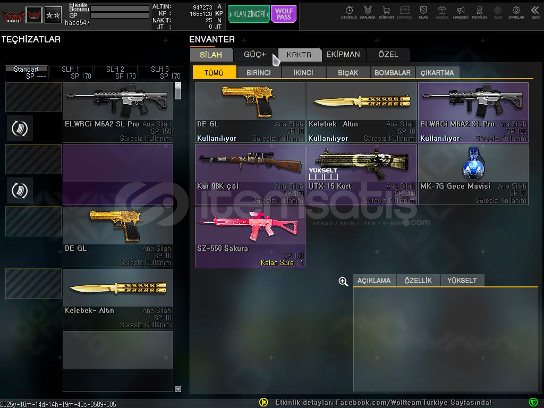
Task: Click the magnifier zoom icon beside Açıklama
Action: (x=343, y=282)
